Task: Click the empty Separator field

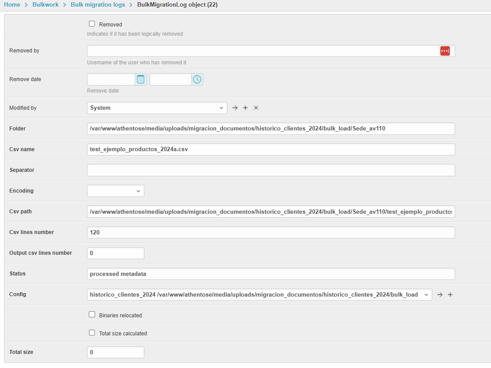Action: (271, 170)
